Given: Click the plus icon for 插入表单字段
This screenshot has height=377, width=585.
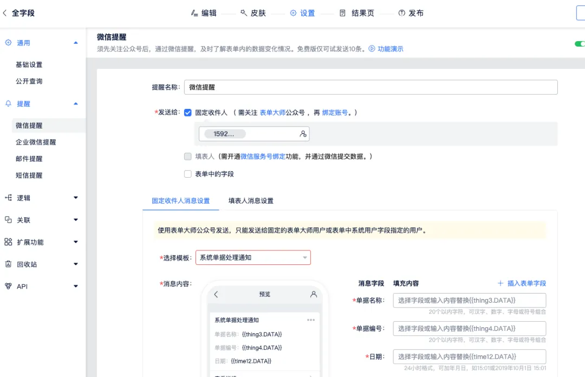Looking at the screenshot, I should (x=500, y=283).
